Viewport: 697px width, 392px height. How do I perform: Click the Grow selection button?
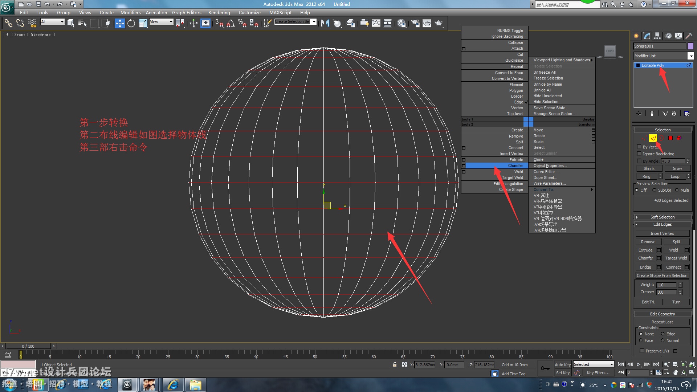677,168
